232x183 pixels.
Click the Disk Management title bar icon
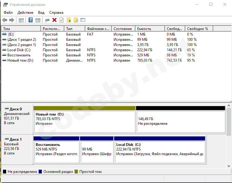coord(5,5)
